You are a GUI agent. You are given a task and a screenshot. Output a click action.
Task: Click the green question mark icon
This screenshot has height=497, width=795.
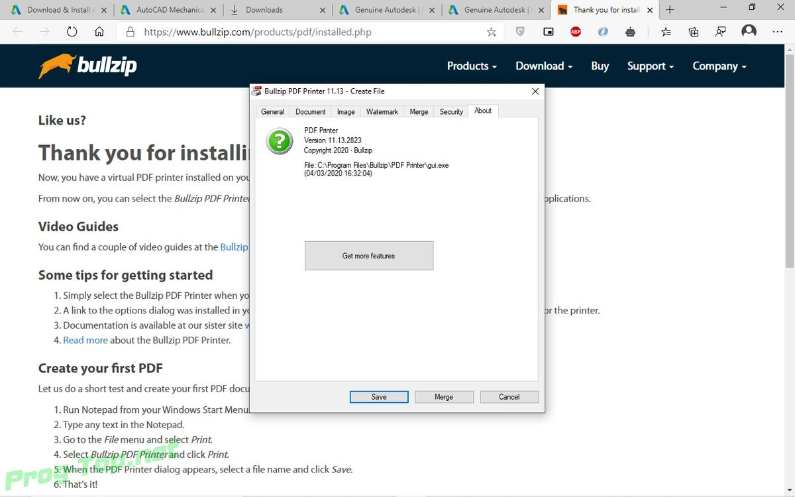[280, 141]
